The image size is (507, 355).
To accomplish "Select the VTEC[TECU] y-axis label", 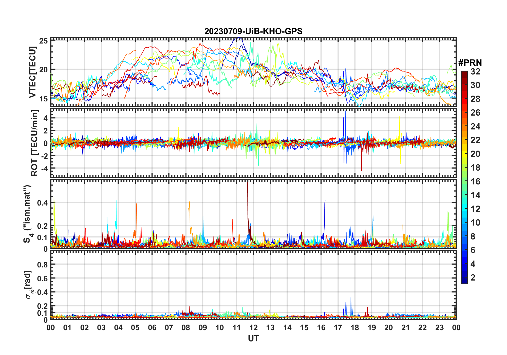I will [33, 72].
